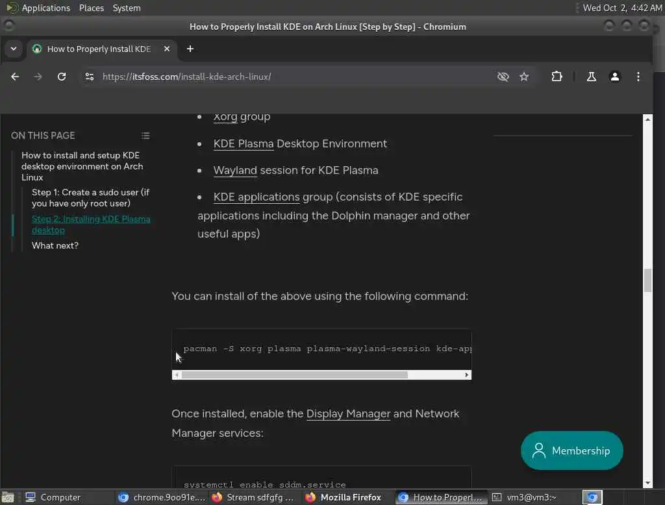Click the clock showing Wed Oct 2

pyautogui.click(x=621, y=8)
